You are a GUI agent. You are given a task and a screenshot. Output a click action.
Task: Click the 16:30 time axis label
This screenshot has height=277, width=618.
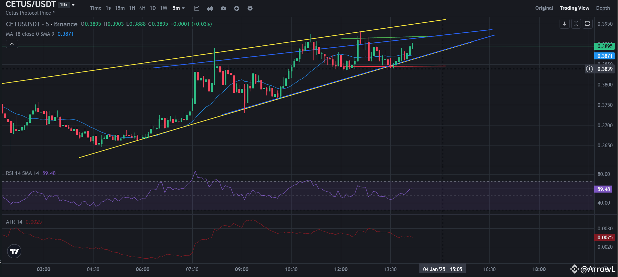(489, 269)
